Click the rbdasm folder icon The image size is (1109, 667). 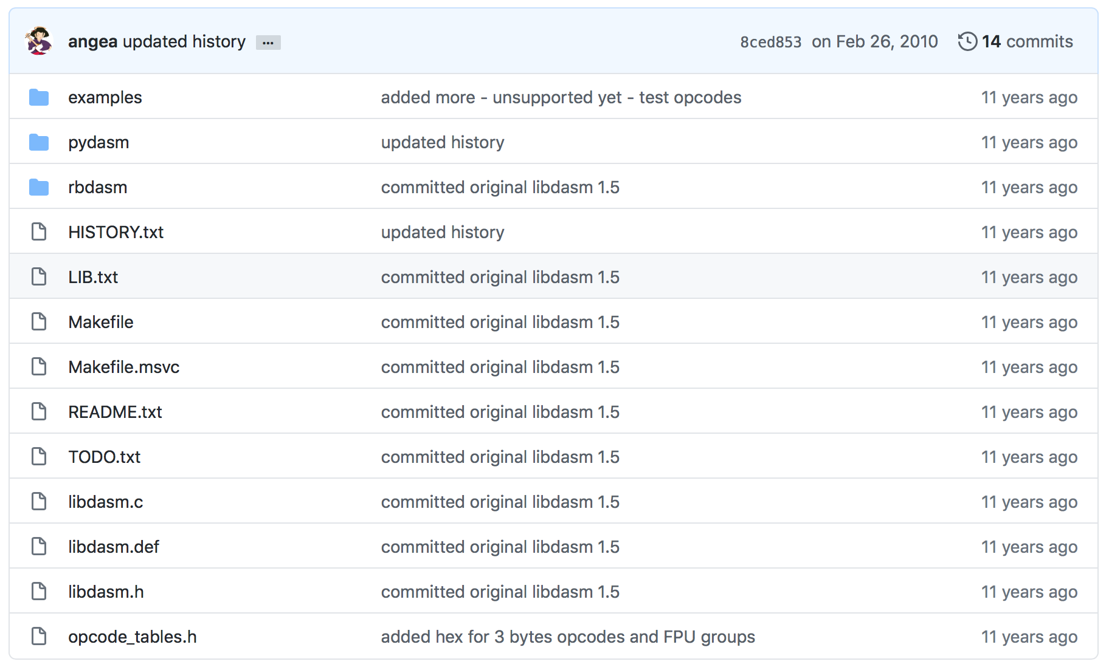(x=38, y=186)
